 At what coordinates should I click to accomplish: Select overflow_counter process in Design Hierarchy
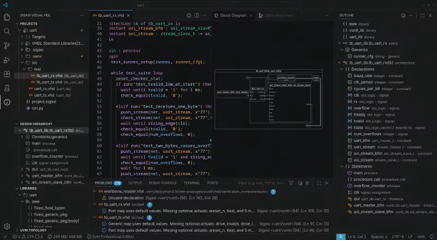click(52, 156)
